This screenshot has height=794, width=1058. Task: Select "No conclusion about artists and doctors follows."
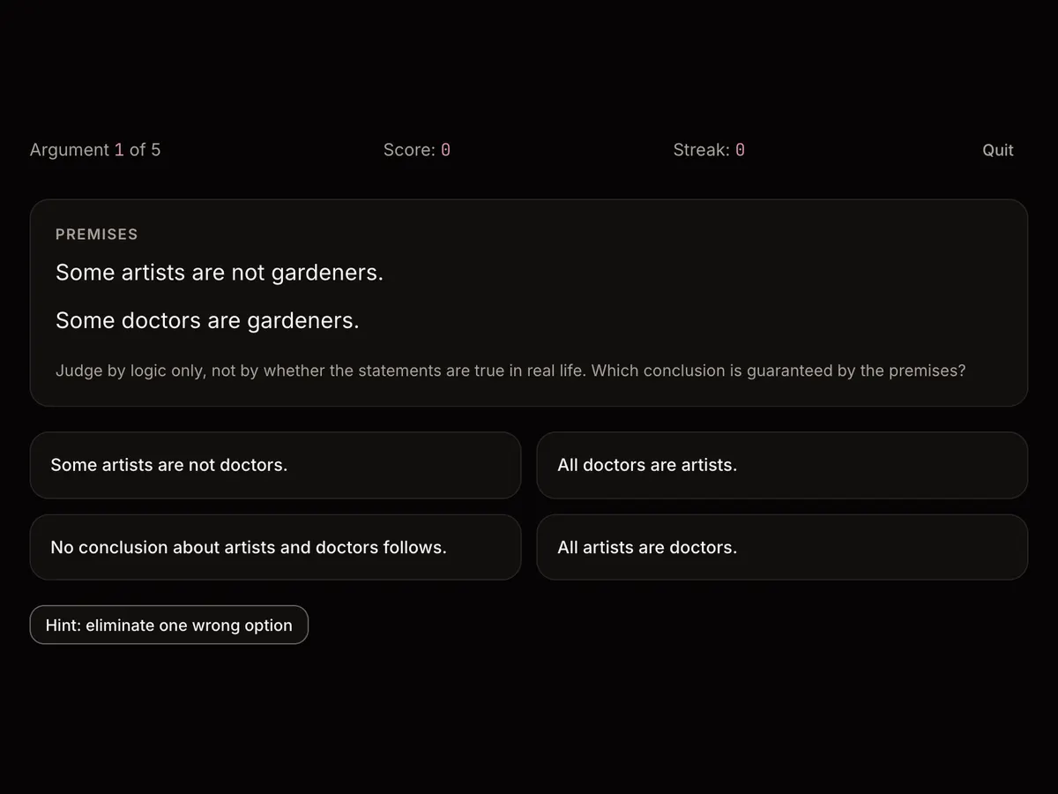tap(275, 547)
